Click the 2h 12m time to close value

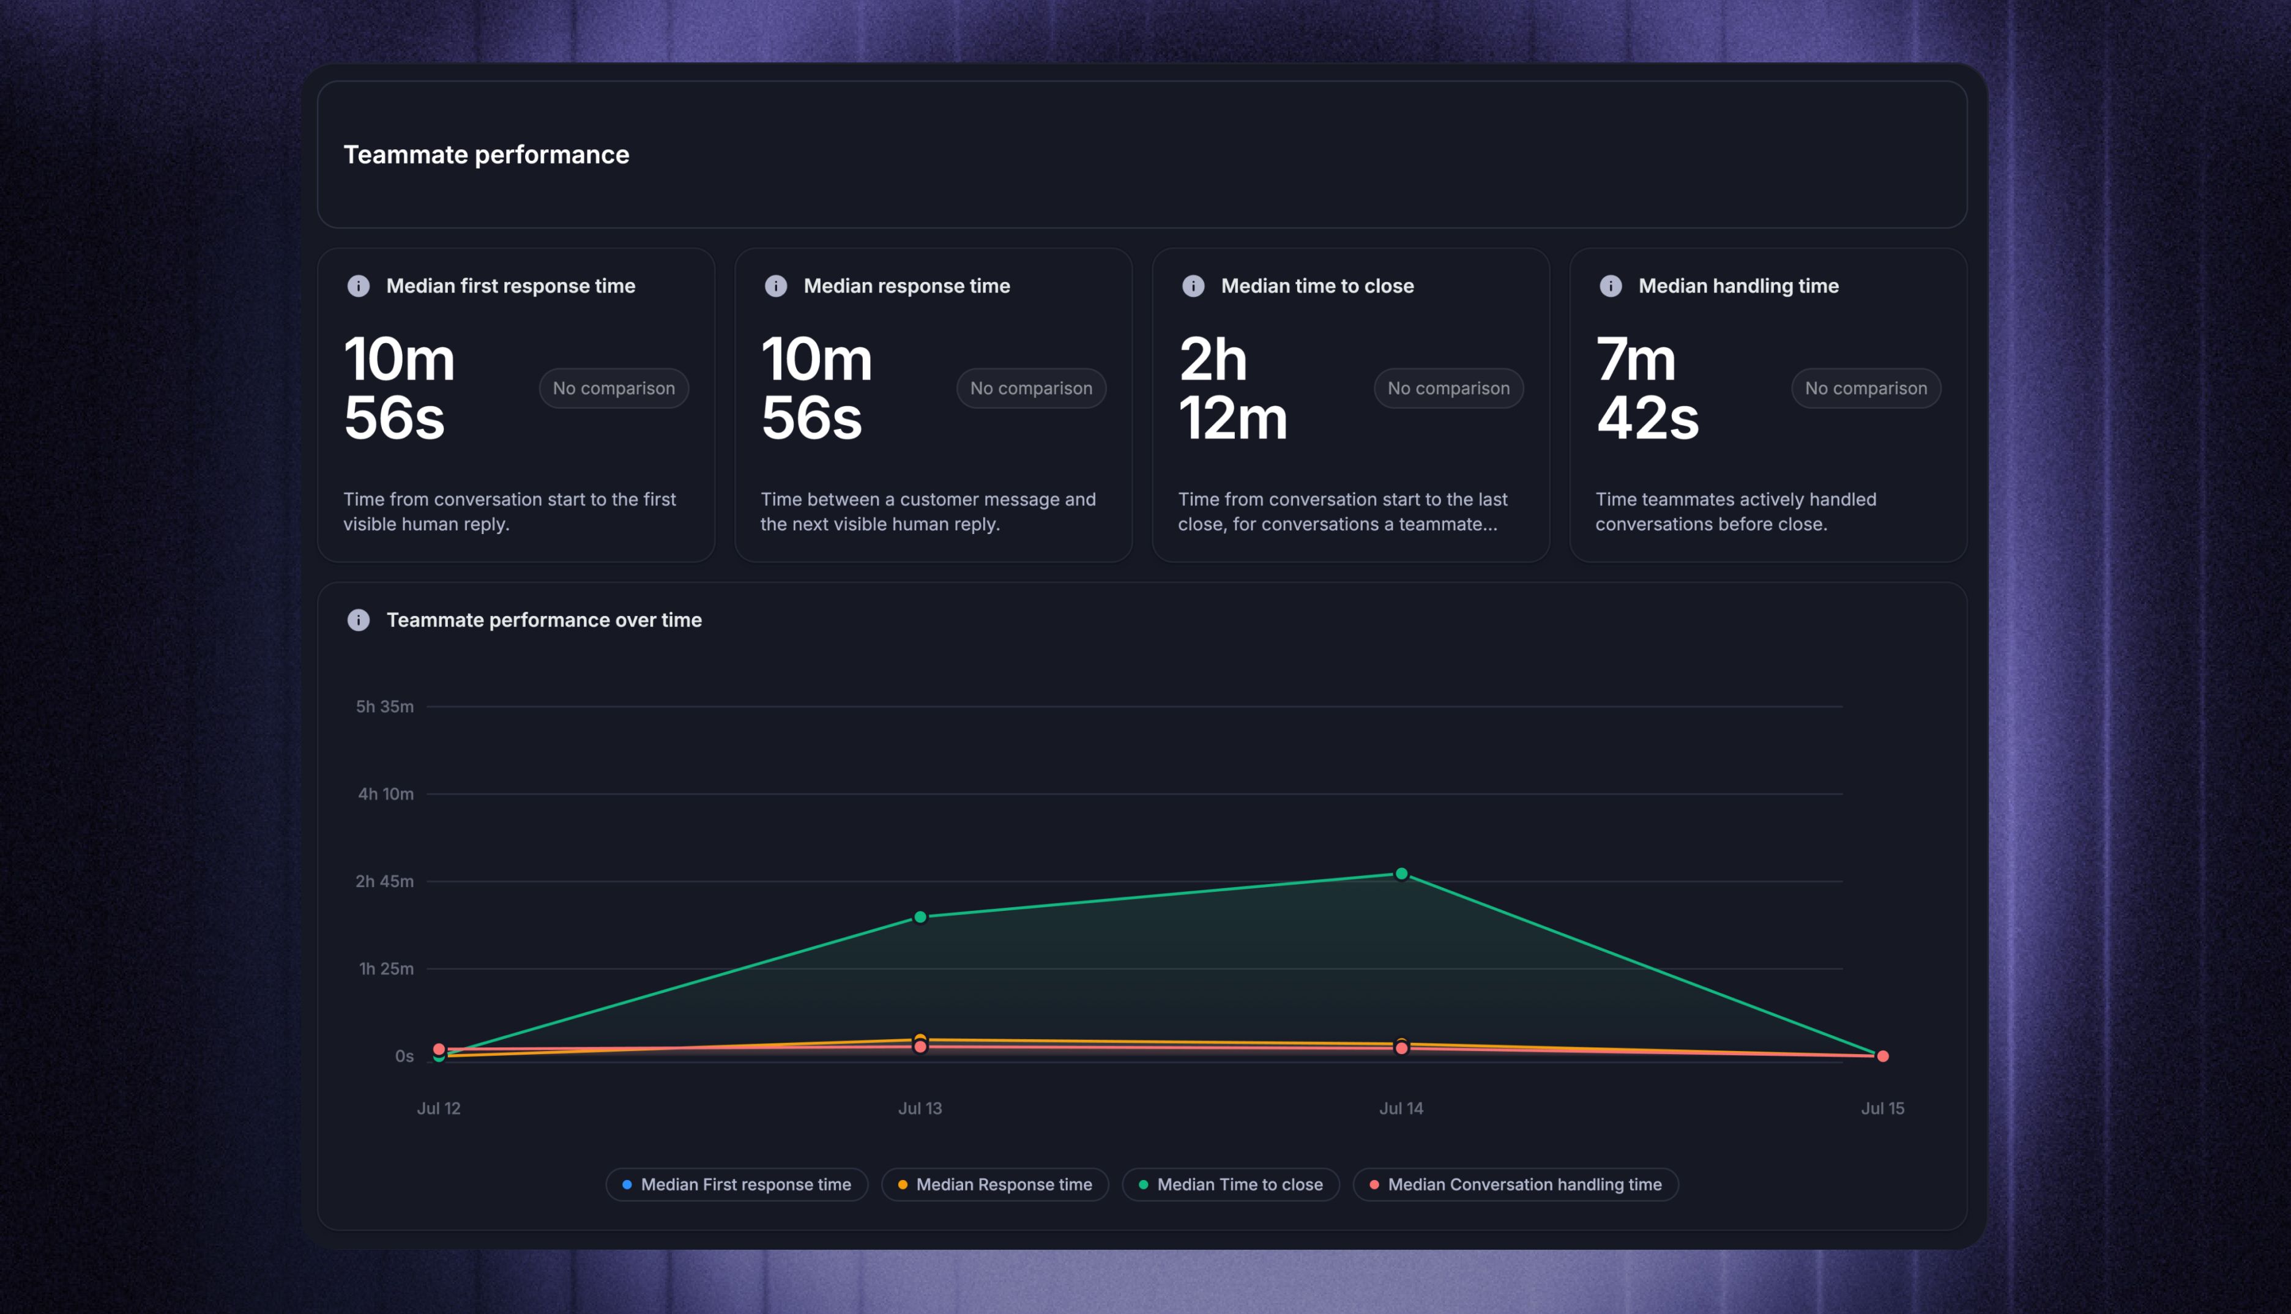coord(1233,388)
